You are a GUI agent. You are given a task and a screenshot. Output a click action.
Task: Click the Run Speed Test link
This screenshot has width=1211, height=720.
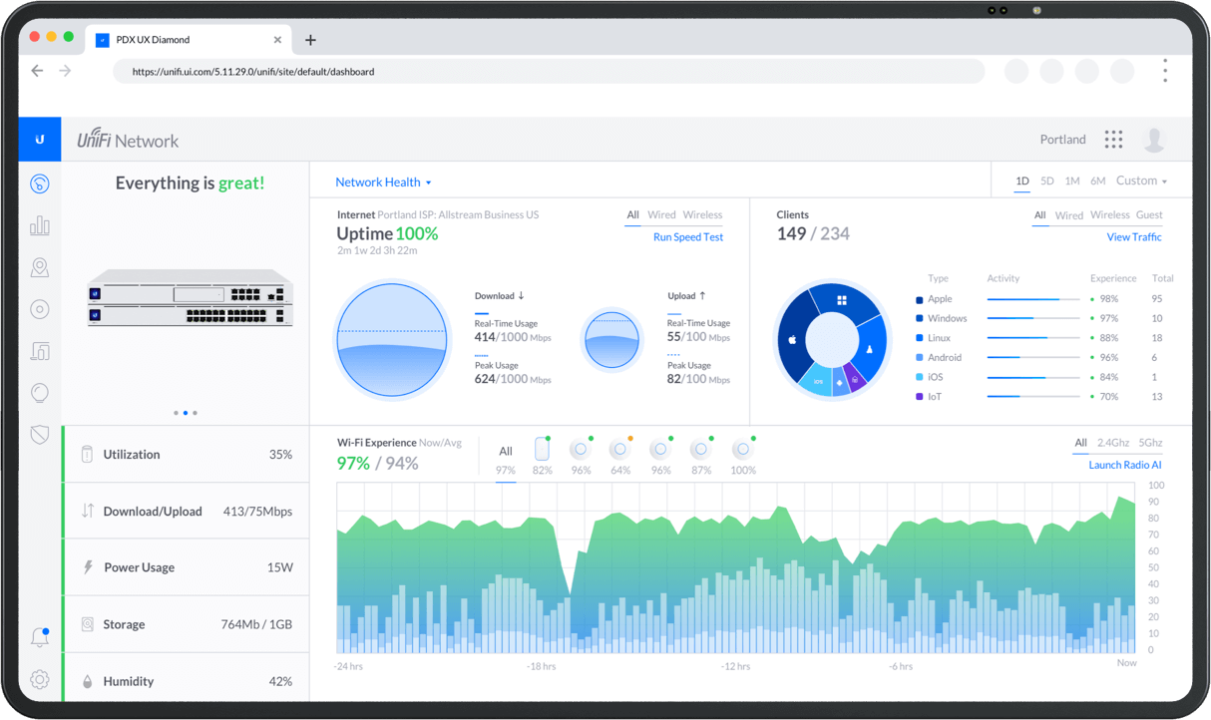click(x=687, y=237)
